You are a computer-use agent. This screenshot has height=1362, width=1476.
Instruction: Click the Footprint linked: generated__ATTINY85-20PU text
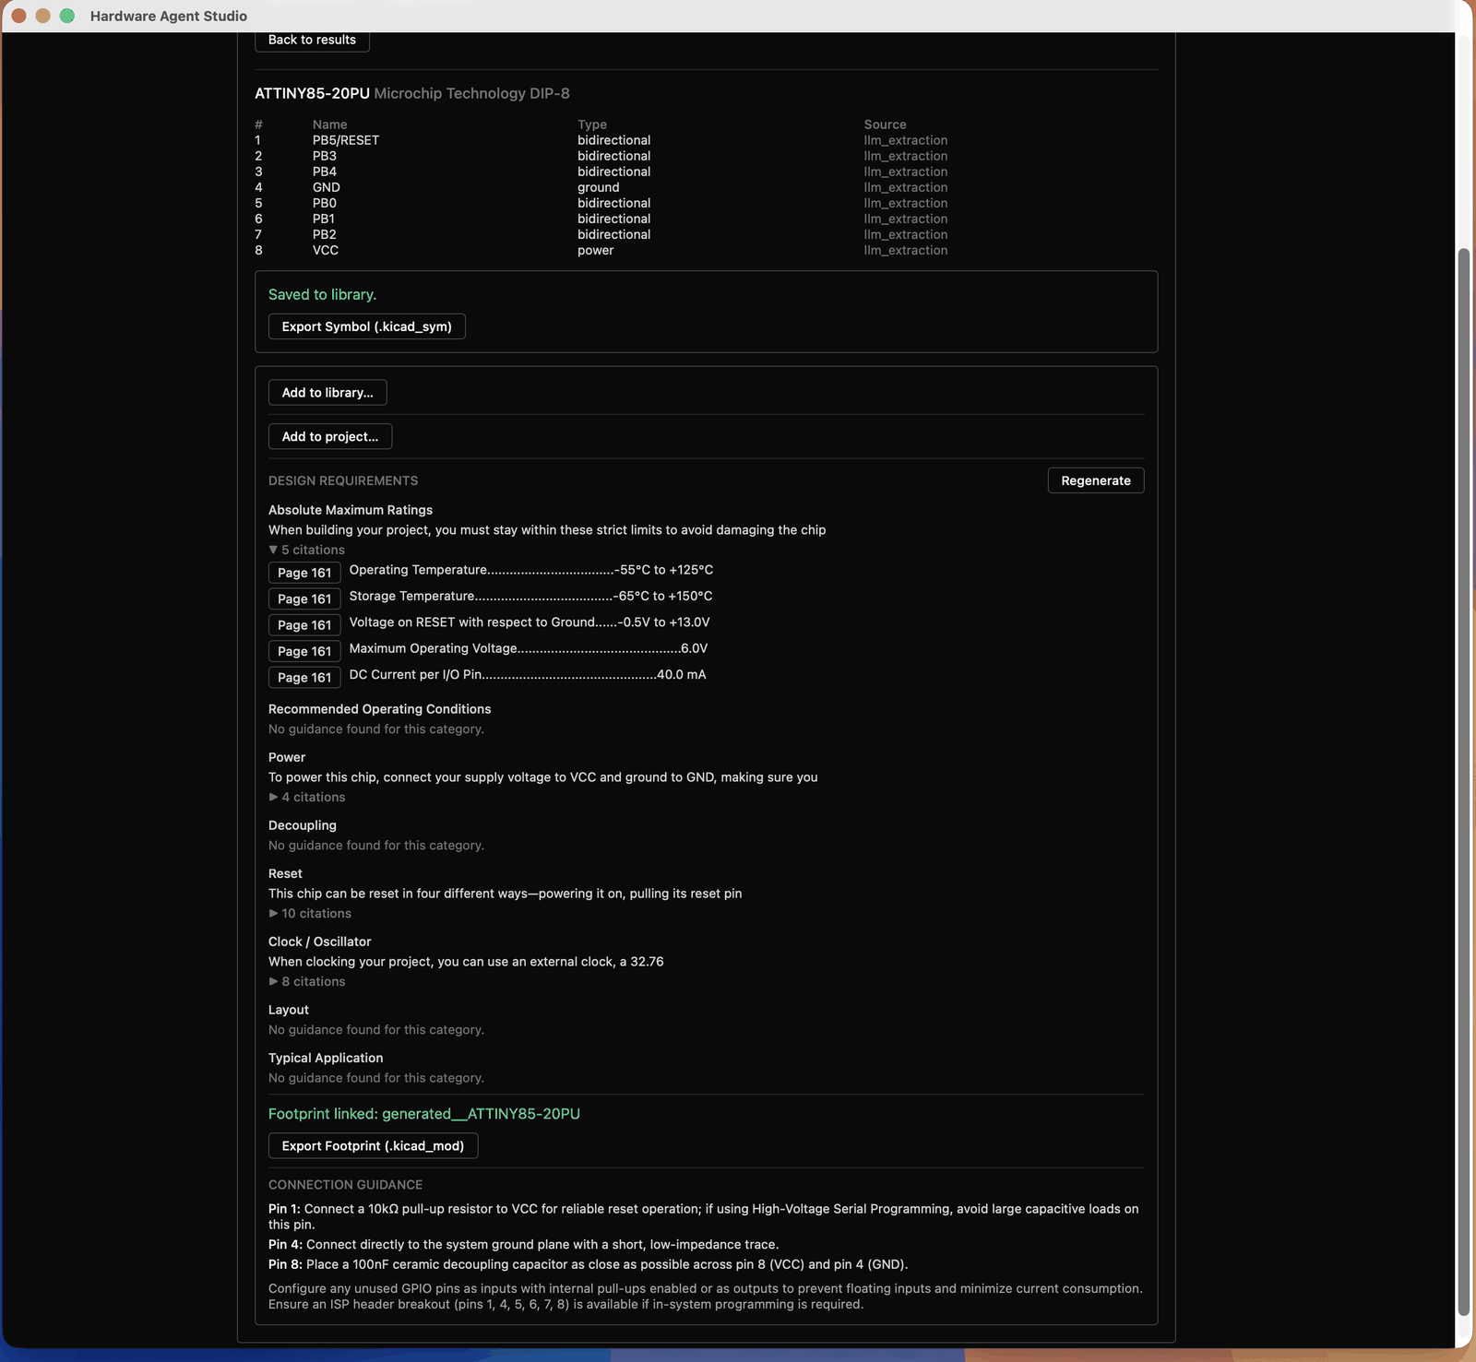pos(424,1114)
